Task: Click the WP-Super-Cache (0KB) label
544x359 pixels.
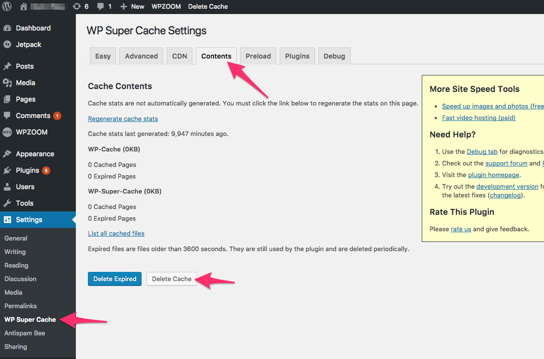Action: (125, 192)
